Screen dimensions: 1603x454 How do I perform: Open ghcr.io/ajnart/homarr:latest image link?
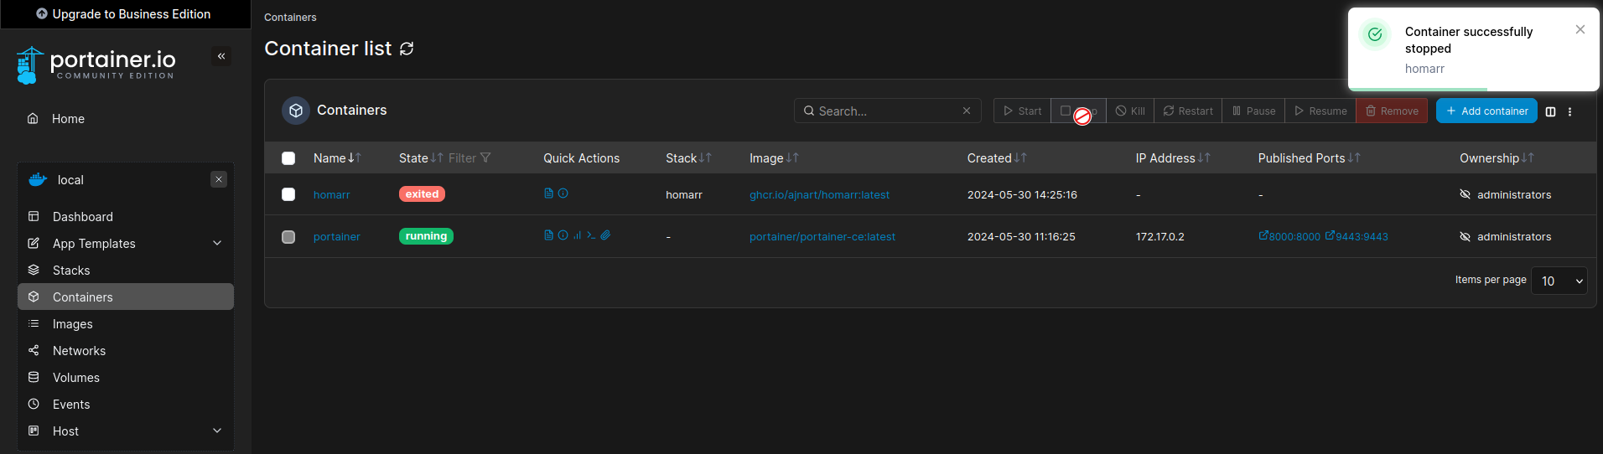coord(819,194)
